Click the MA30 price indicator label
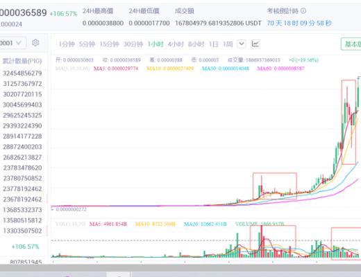Screen dimensions: 361x277 point(226,69)
